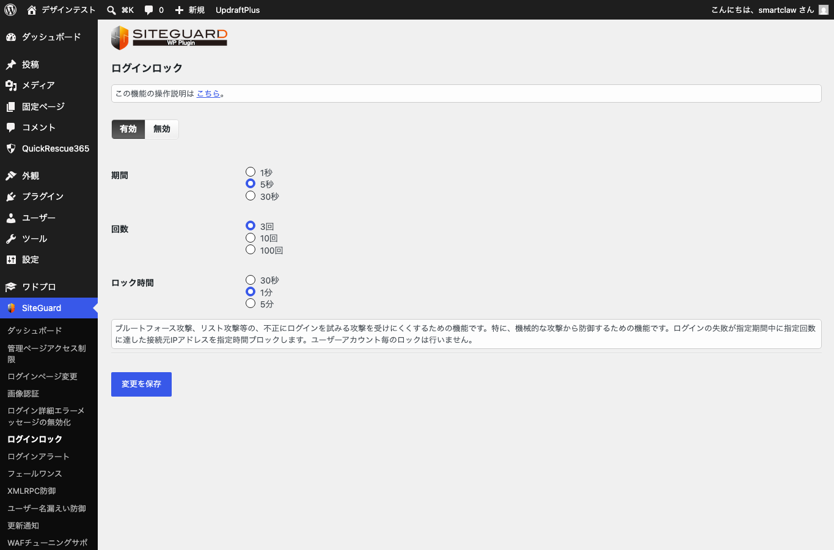The height and width of the screenshot is (550, 834).
Task: Click the ユーザー person icon
Action: (11, 218)
